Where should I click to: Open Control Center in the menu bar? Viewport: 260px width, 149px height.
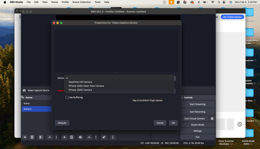click(x=224, y=2)
